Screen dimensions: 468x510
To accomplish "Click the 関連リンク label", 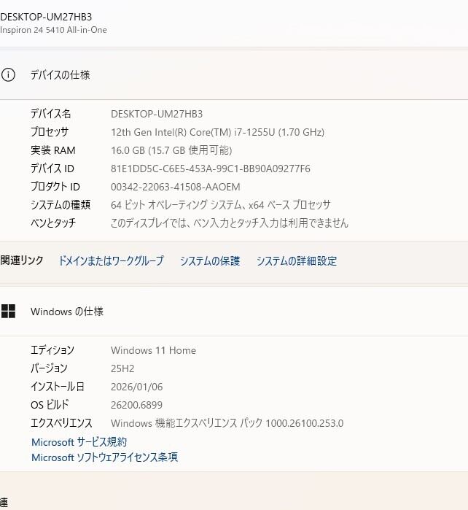I will [22, 260].
